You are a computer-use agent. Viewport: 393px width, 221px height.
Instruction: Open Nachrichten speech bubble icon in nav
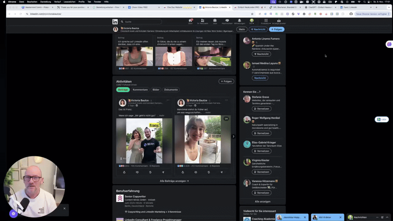tap(227, 21)
